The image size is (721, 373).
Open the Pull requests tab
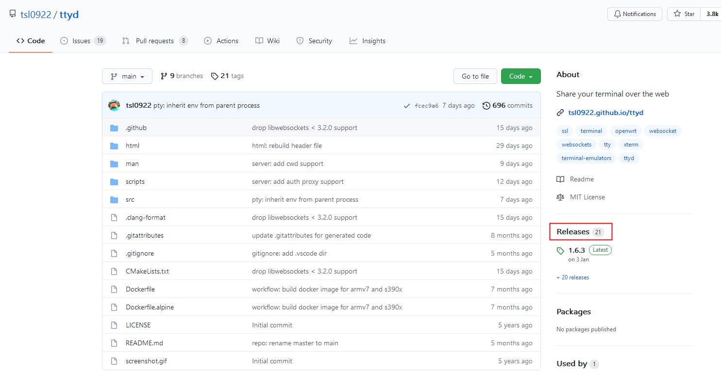point(155,41)
